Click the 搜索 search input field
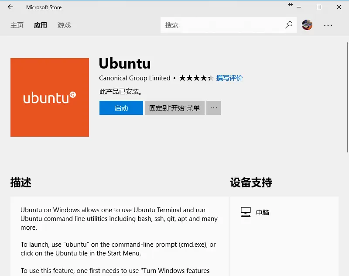The image size is (349, 276). [228, 25]
